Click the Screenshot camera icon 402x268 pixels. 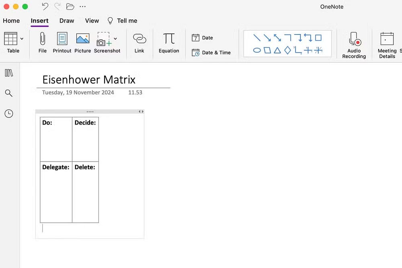104,39
